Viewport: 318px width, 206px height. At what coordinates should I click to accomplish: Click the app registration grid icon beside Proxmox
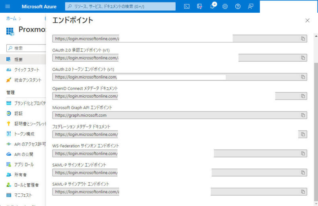point(10,32)
